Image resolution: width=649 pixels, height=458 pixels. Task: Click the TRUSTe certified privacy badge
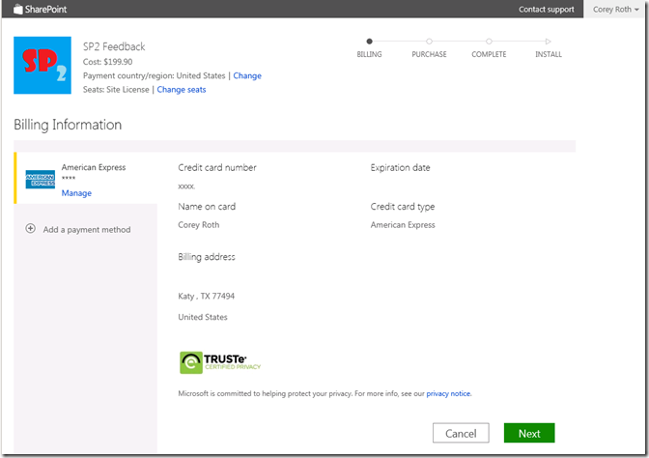220,362
